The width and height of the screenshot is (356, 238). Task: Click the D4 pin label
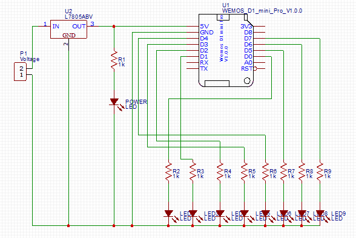[x=204, y=39]
